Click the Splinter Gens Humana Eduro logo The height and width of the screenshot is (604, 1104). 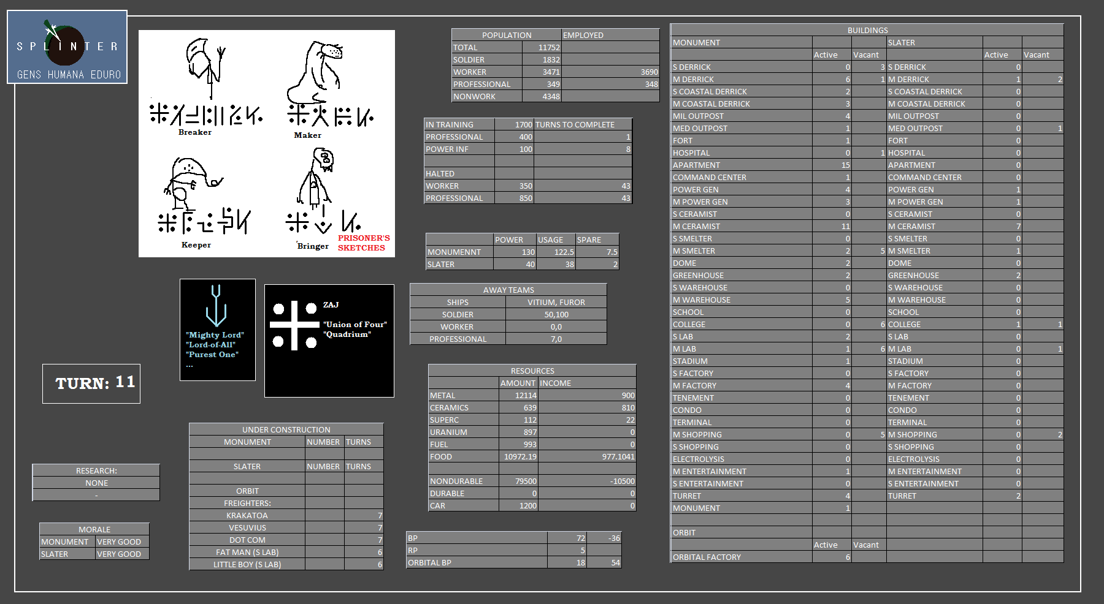(x=67, y=47)
